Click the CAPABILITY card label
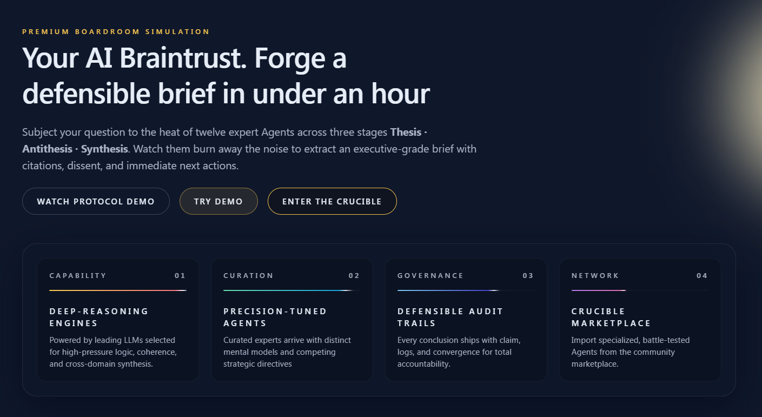Screen dimensions: 762x417 pyautogui.click(x=78, y=275)
